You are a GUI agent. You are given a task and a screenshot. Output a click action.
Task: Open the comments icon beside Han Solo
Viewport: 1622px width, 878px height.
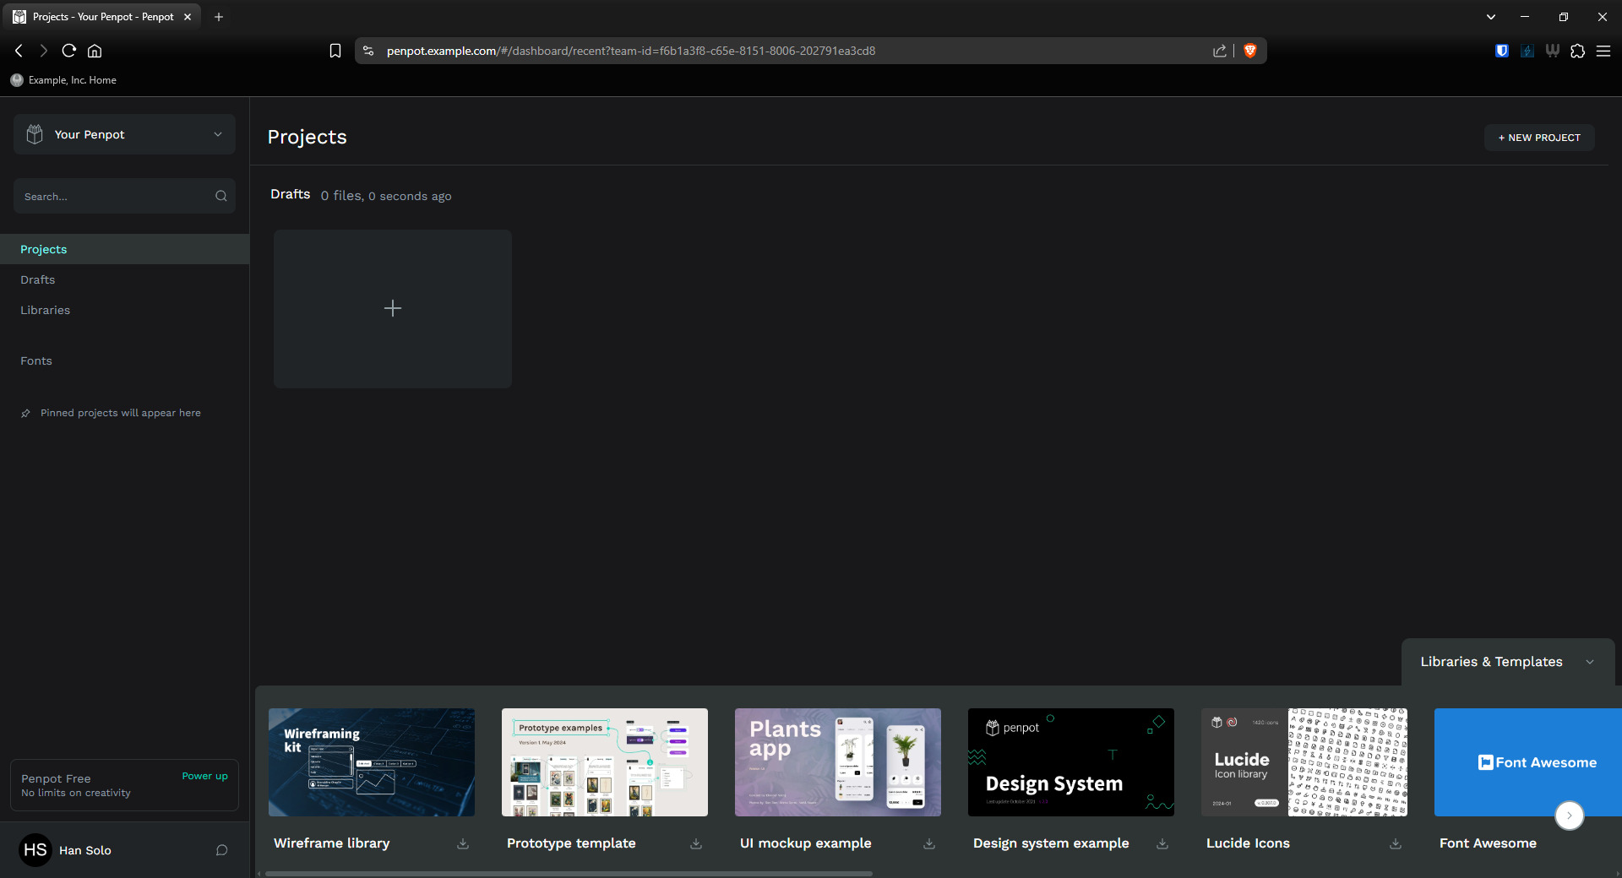point(221,850)
